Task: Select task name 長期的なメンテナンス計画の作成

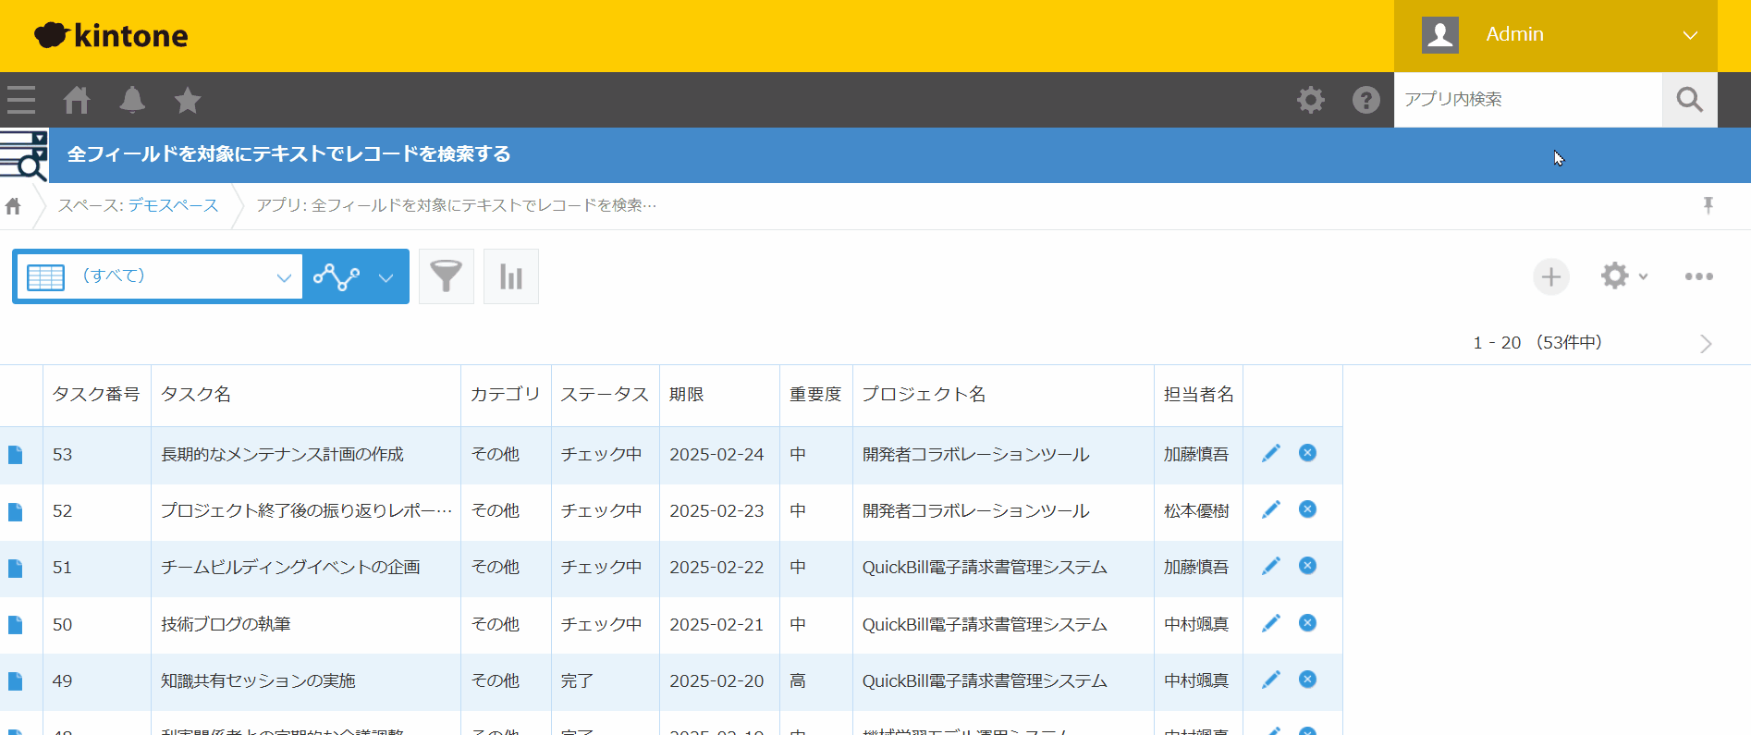Action: pyautogui.click(x=282, y=455)
